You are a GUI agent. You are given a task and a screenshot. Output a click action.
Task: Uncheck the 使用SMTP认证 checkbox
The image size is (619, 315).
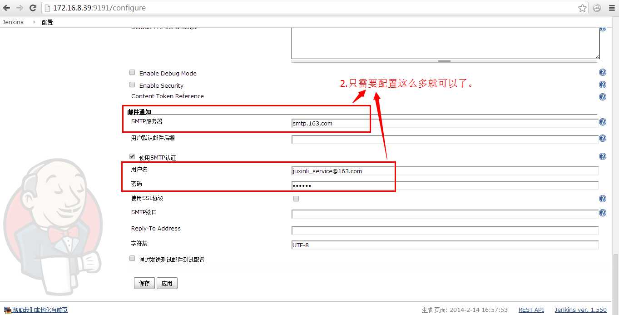click(132, 156)
